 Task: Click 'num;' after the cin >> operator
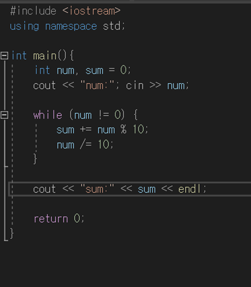(178, 86)
